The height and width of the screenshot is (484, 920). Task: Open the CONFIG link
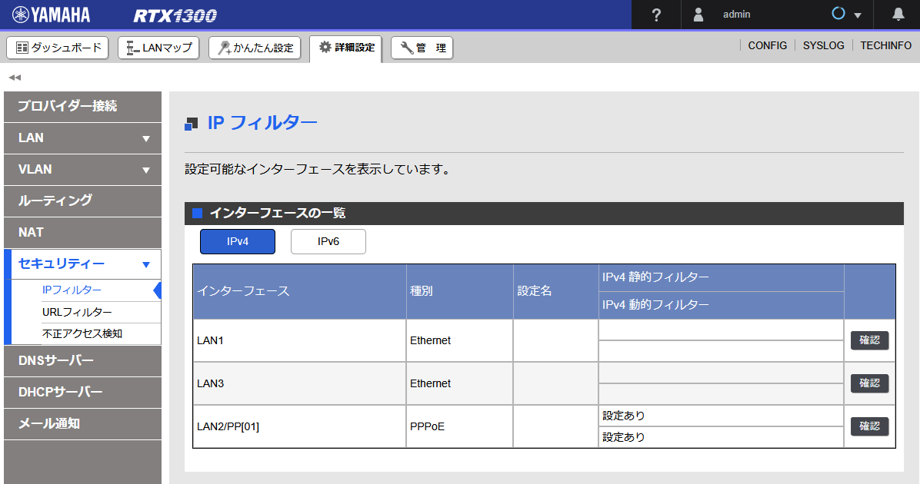point(767,45)
